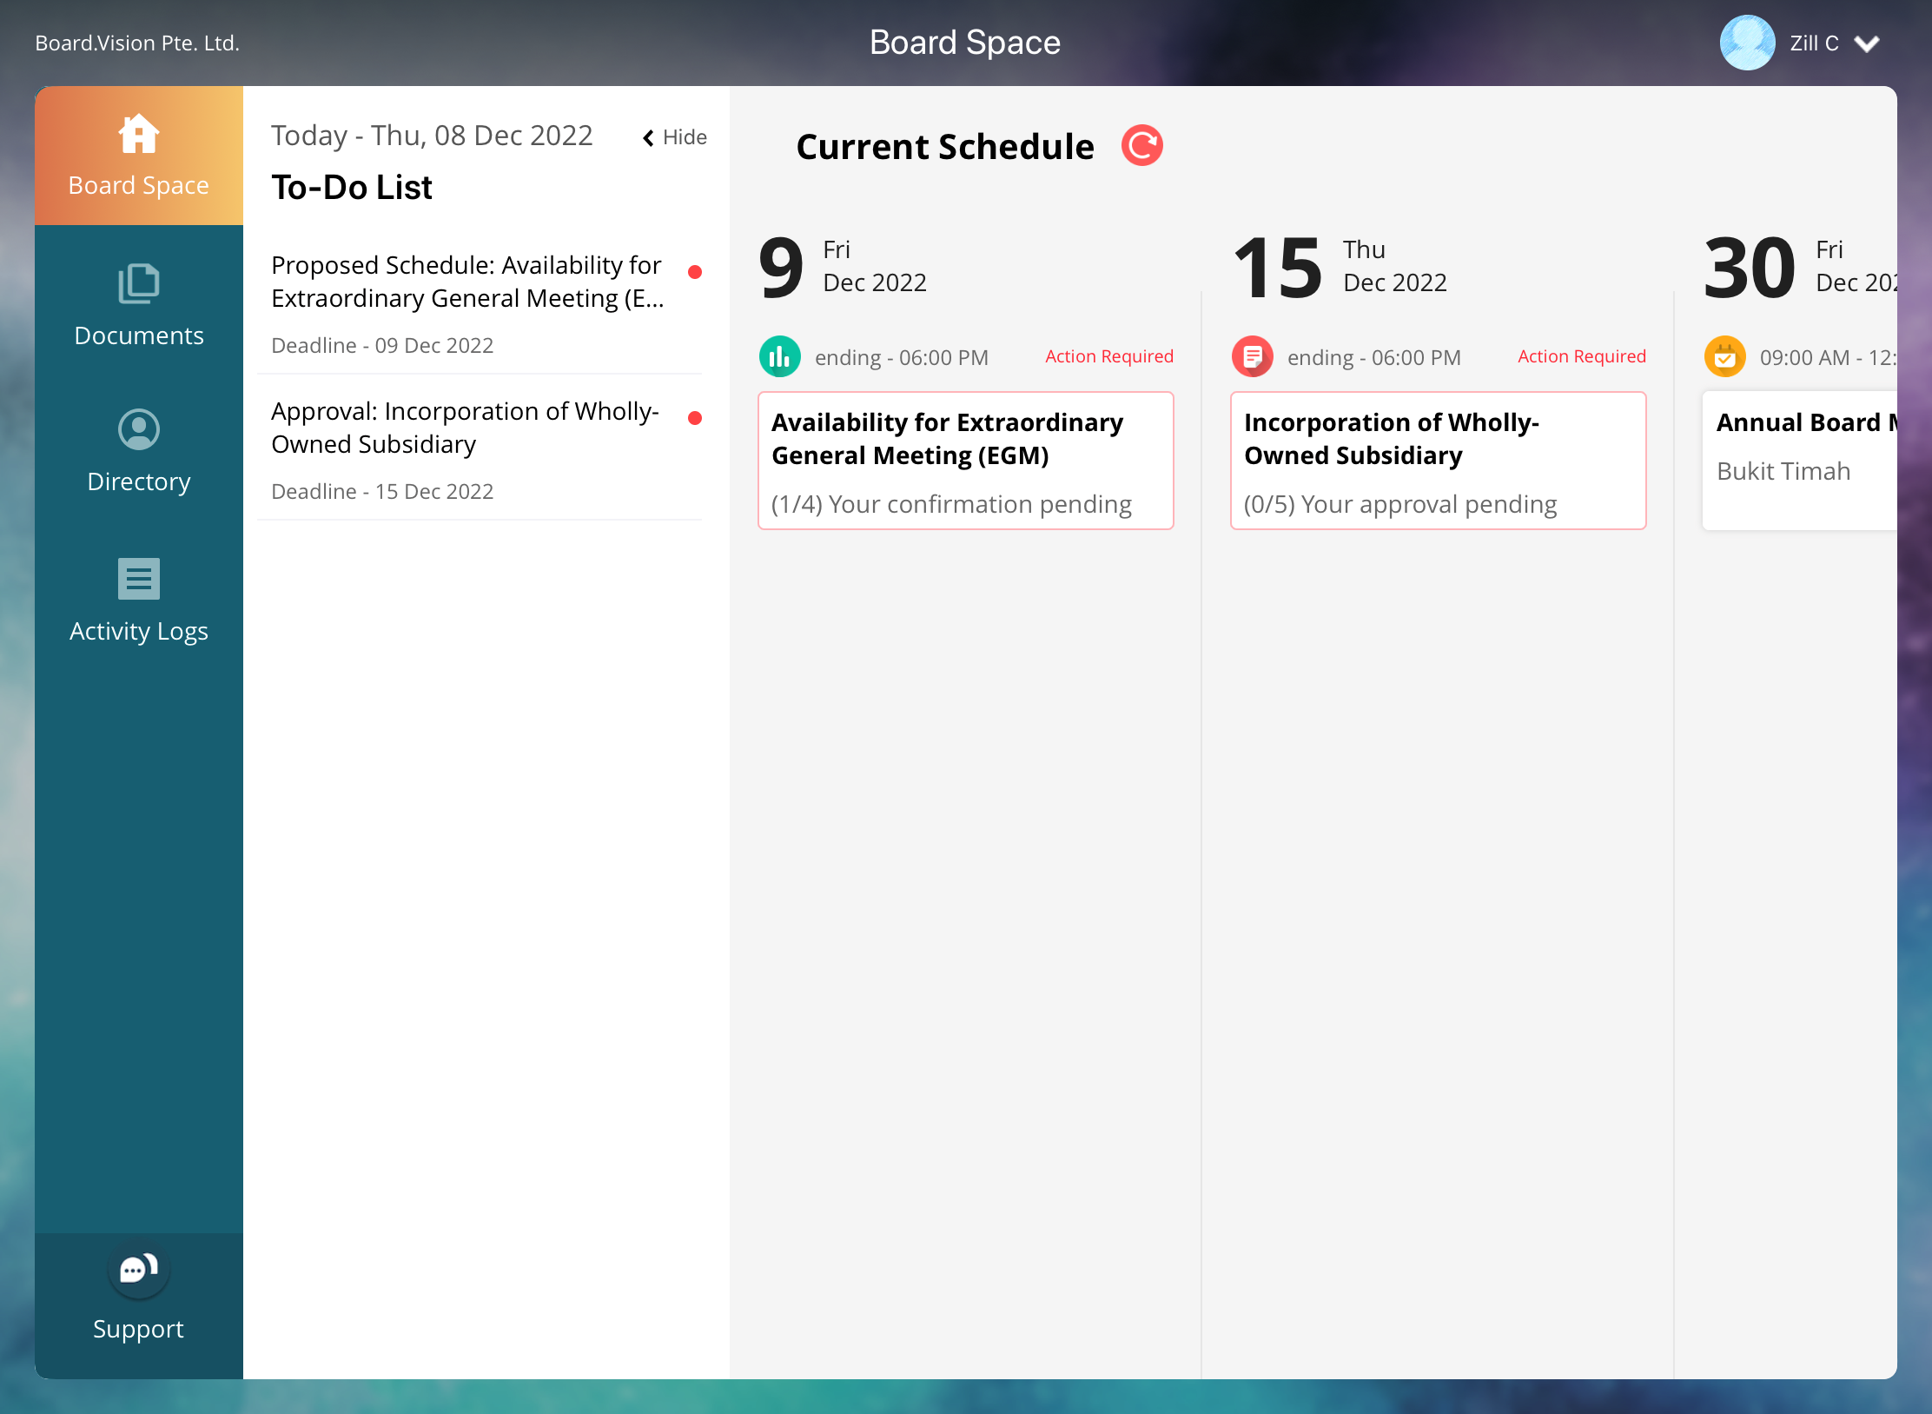Click the Support chat icon

click(138, 1271)
